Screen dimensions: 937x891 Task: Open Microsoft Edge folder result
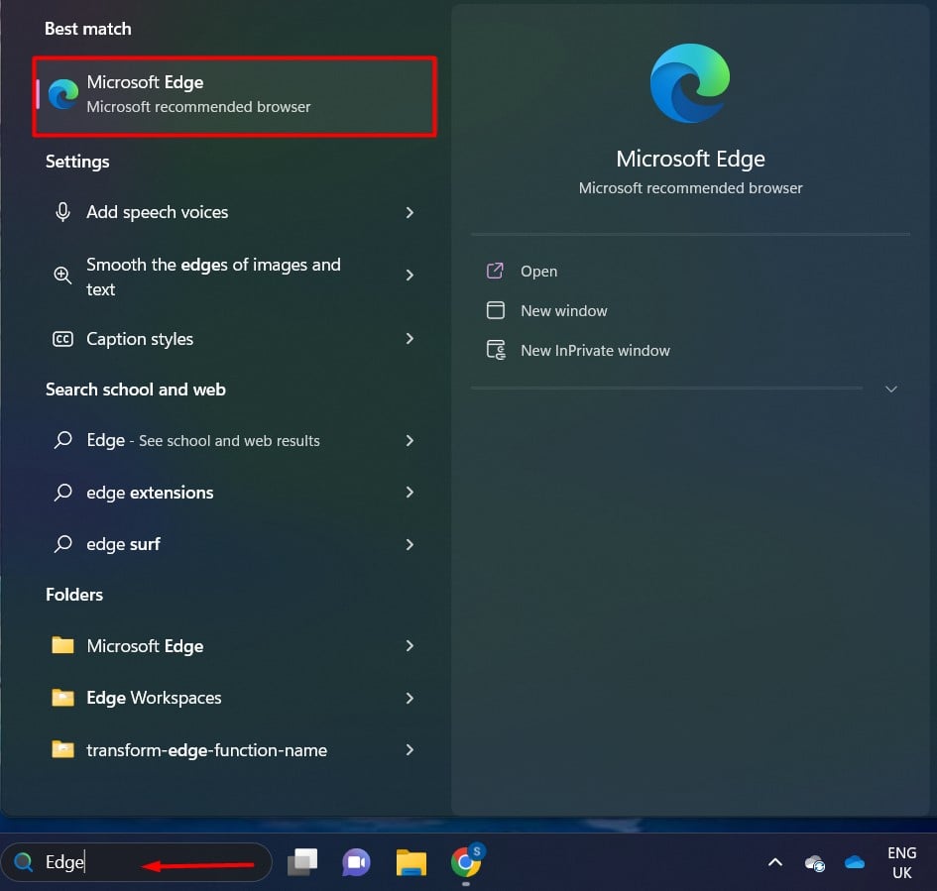(235, 646)
